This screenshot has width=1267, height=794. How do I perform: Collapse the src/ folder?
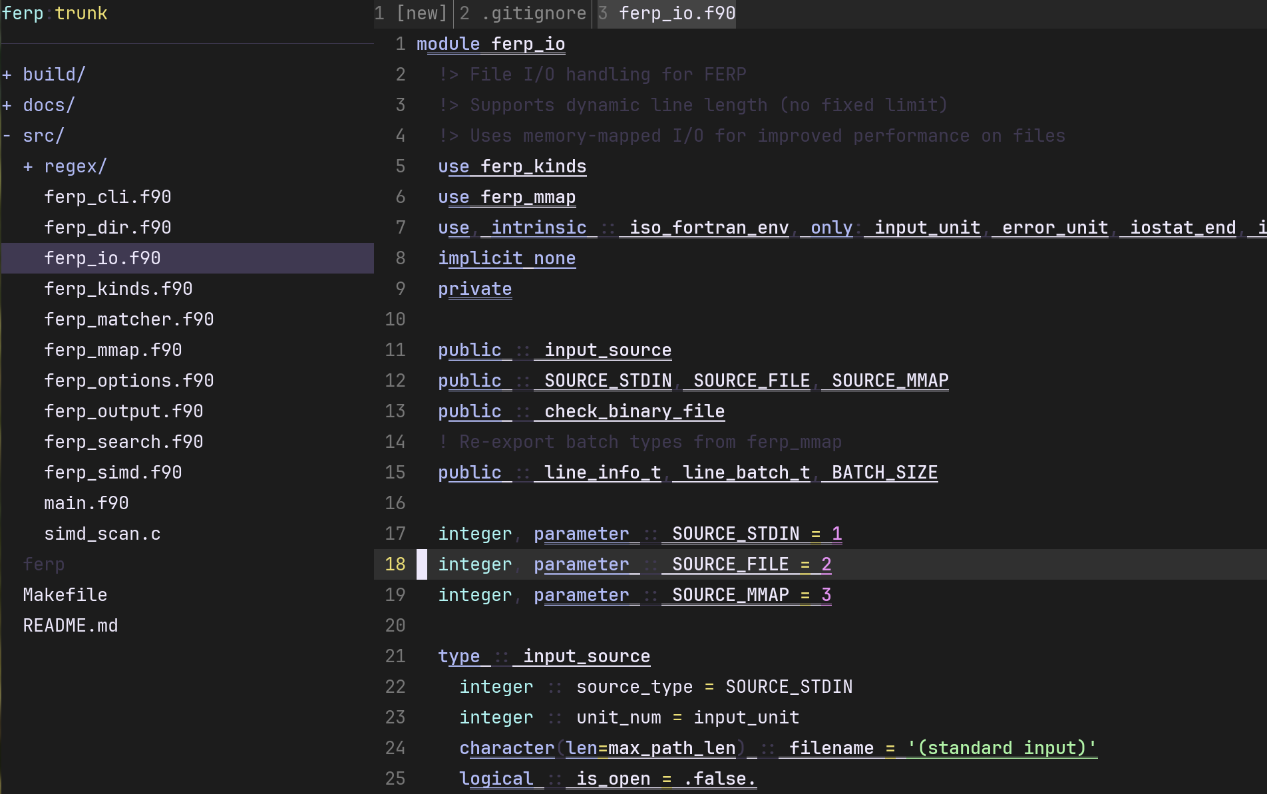point(43,136)
